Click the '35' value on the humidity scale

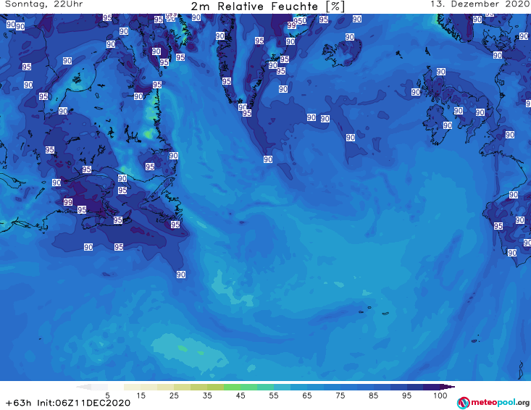[x=207, y=396]
